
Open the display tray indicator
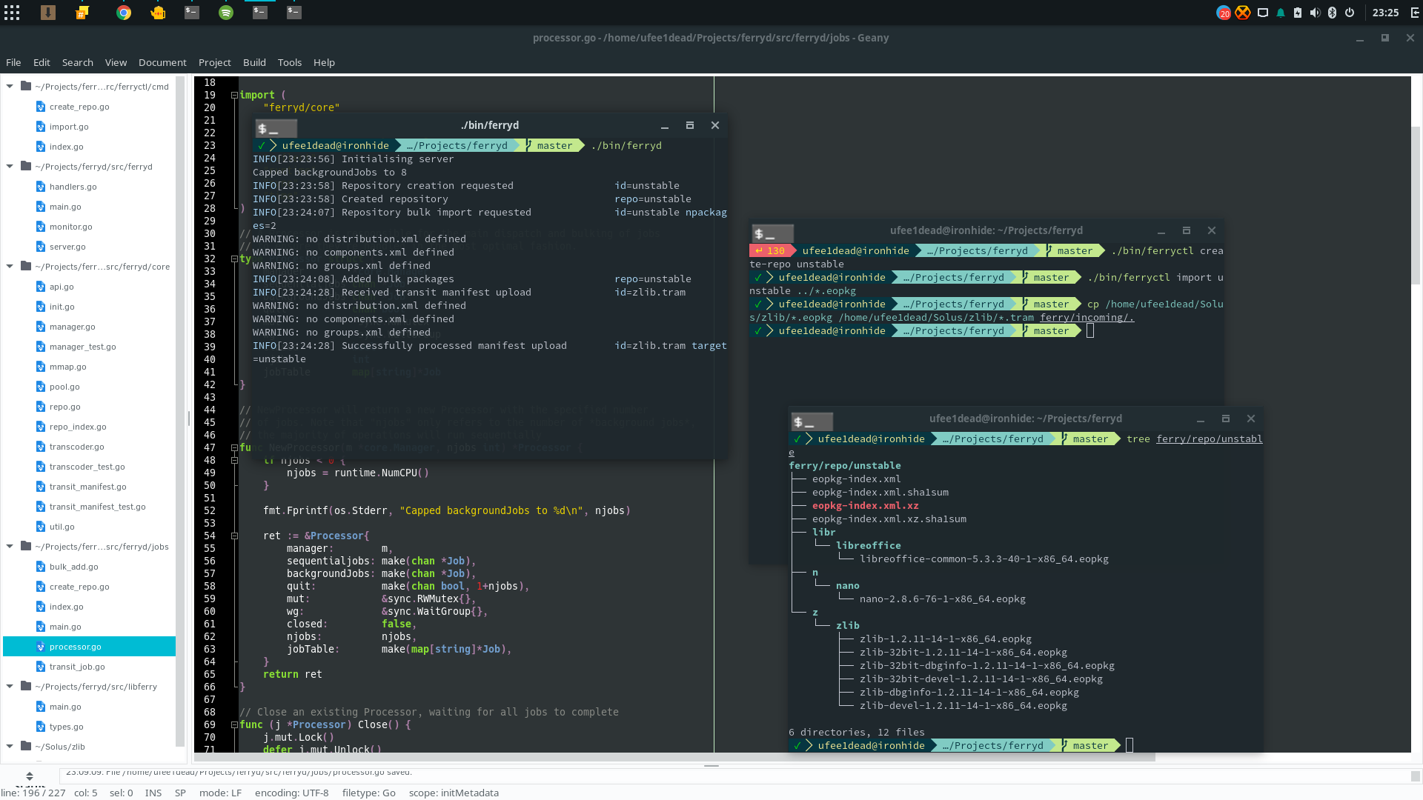pos(1263,13)
